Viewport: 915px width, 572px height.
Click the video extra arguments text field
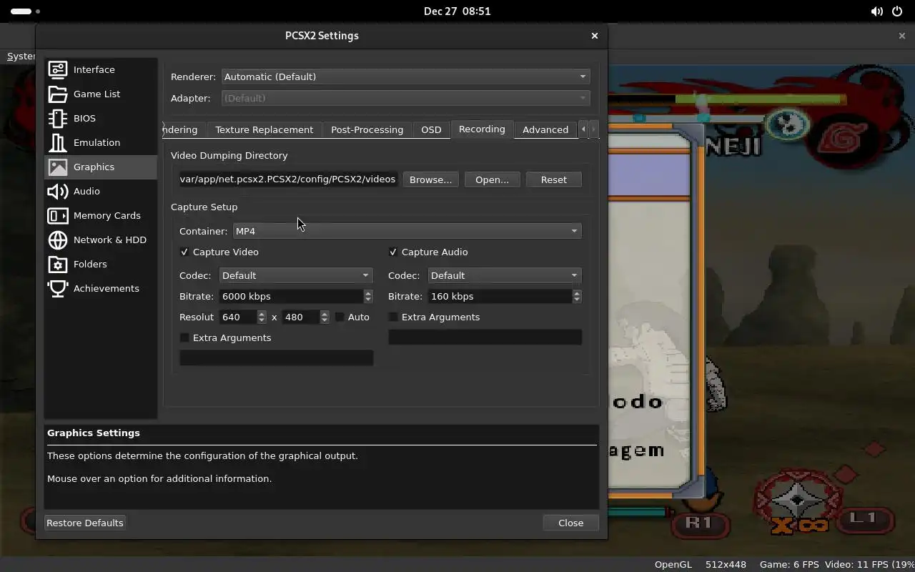click(x=276, y=357)
